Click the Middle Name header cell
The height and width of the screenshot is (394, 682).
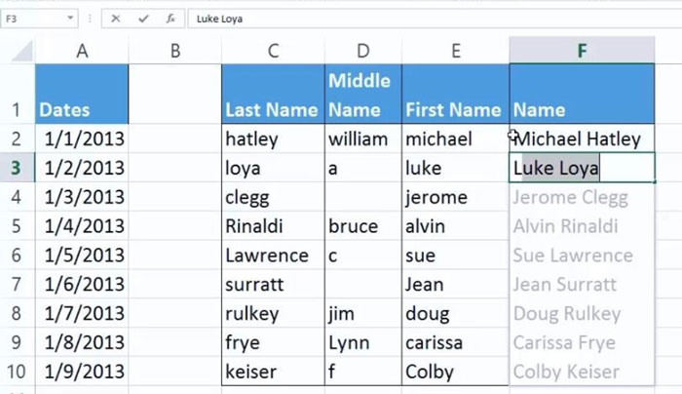(x=363, y=95)
